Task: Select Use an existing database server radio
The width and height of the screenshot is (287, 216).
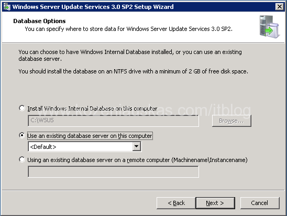Action: tap(22, 135)
